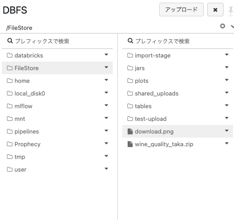Click the folder icon next to tmp

(10, 157)
